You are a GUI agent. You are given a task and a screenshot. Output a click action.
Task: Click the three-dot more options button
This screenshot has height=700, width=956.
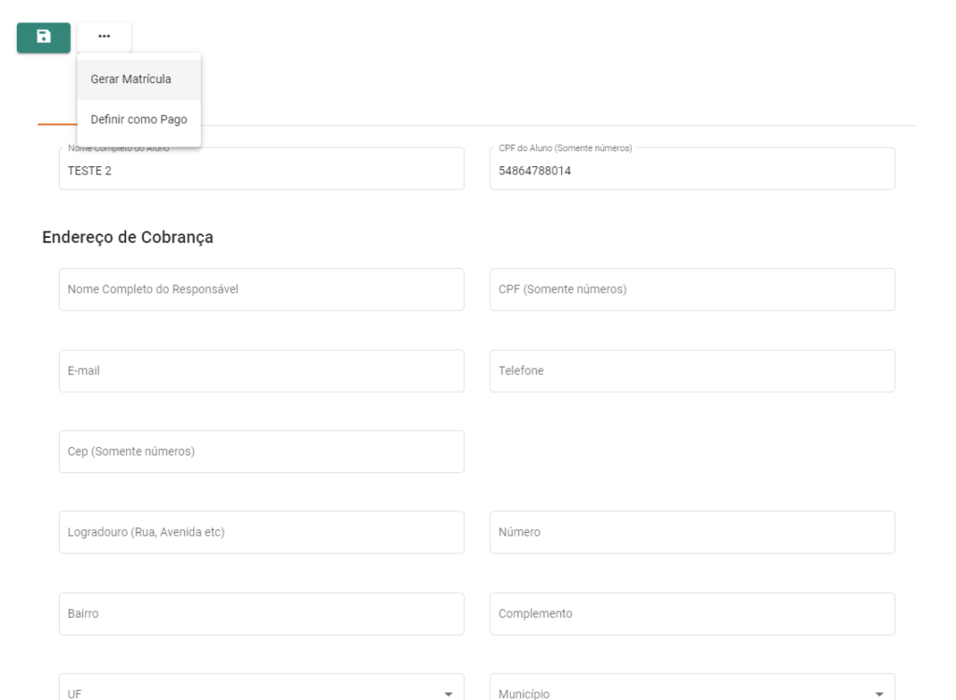tap(104, 36)
